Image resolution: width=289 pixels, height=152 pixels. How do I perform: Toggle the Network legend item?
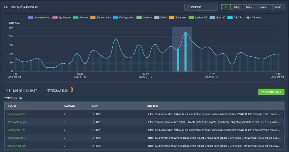[144, 18]
